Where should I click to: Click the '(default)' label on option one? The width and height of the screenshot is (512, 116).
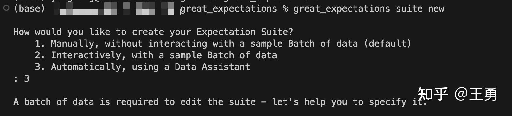point(387,43)
